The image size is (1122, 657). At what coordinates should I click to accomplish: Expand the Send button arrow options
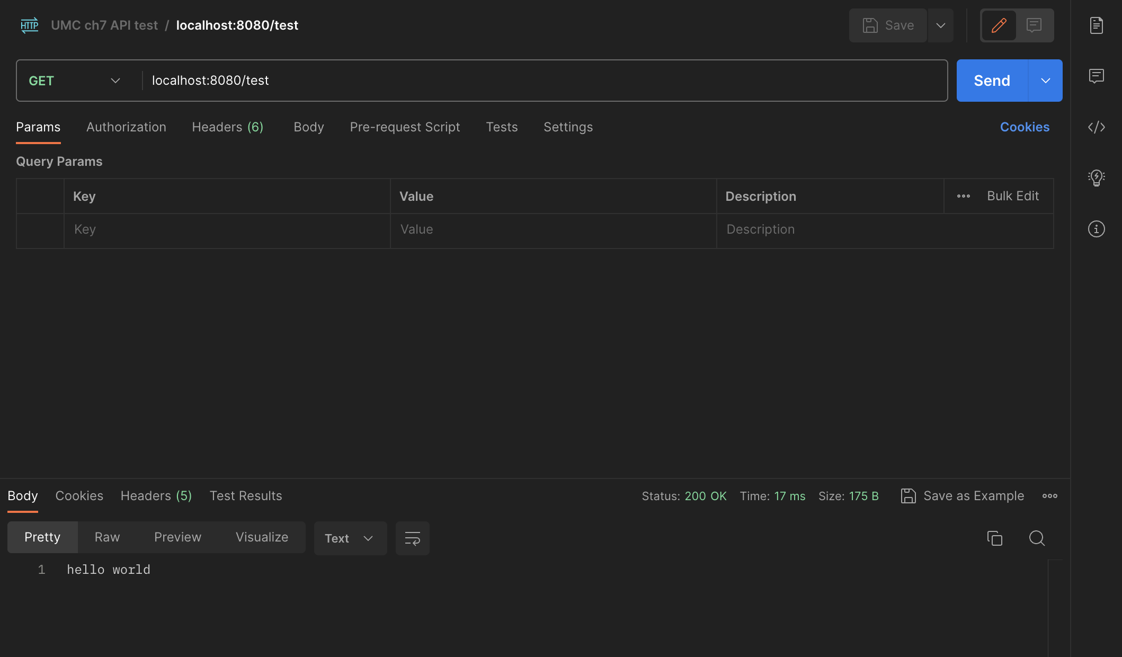[1045, 81]
